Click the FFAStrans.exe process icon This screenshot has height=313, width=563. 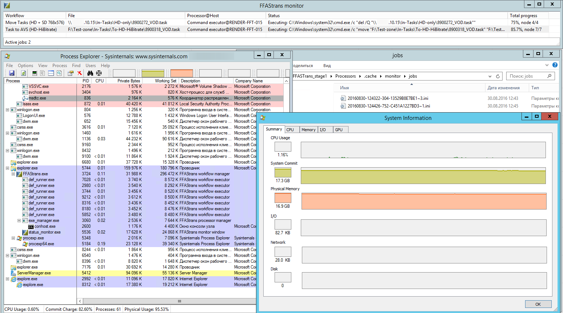19,174
